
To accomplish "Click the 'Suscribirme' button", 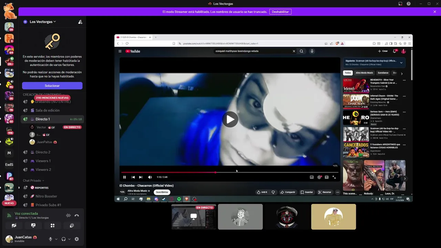I will 162,192.
